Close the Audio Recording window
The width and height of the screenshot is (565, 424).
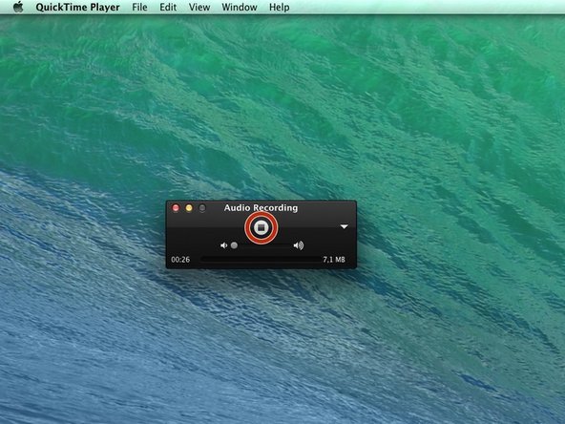pos(176,208)
